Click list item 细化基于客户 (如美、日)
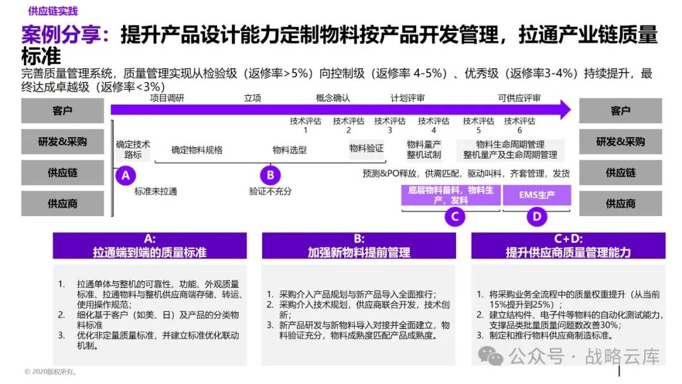The height and width of the screenshot is (384, 682). click(x=149, y=320)
